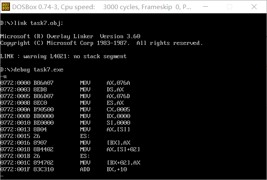Click the Microsoft Overlay Linker version line
This screenshot has width=267, height=180.
point(70,36)
